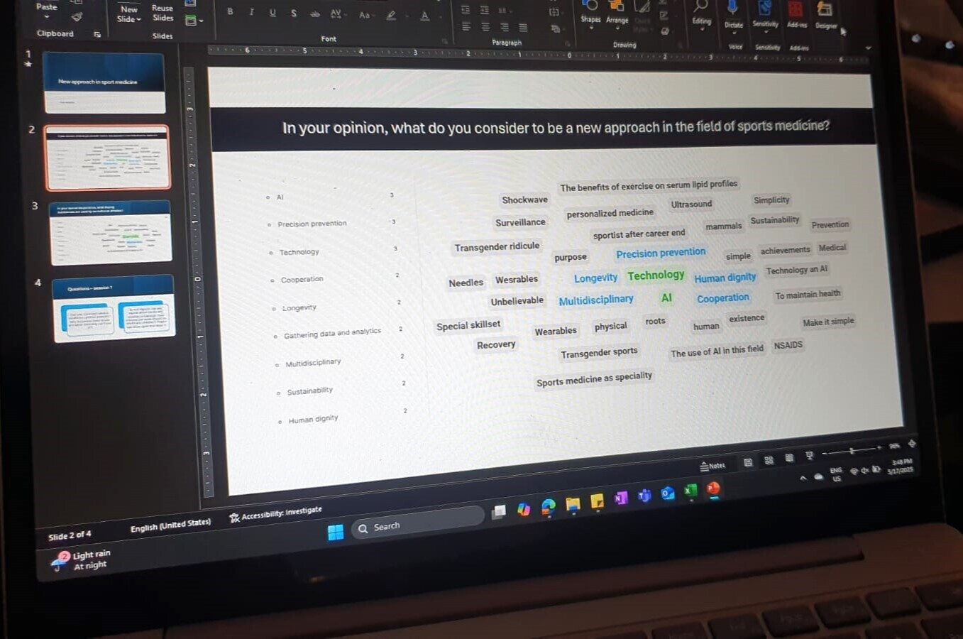Apply the font color (A) swatch

[425, 16]
